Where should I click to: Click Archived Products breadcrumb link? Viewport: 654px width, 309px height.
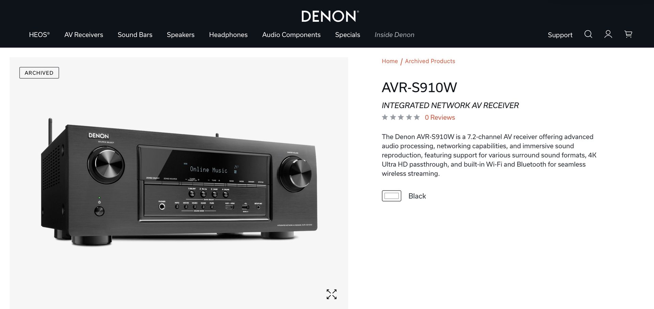(x=430, y=61)
